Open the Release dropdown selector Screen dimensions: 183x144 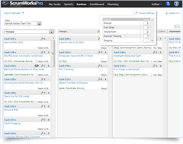click(29, 32)
